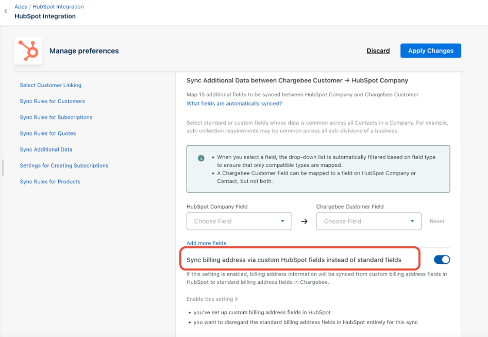Screen dimensions: 488x337
Task: Go to Sync Rules for Products
Action: 50,182
